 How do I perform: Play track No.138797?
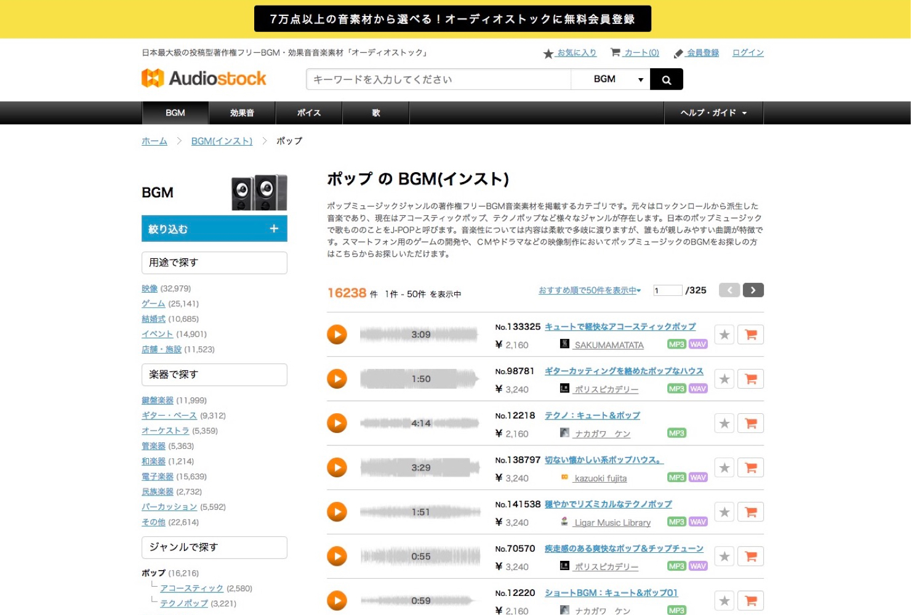point(337,467)
